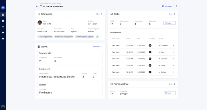The image size is (207, 110).
Task: Open the location pin icon in sidebar
Action: [x=3, y=32]
